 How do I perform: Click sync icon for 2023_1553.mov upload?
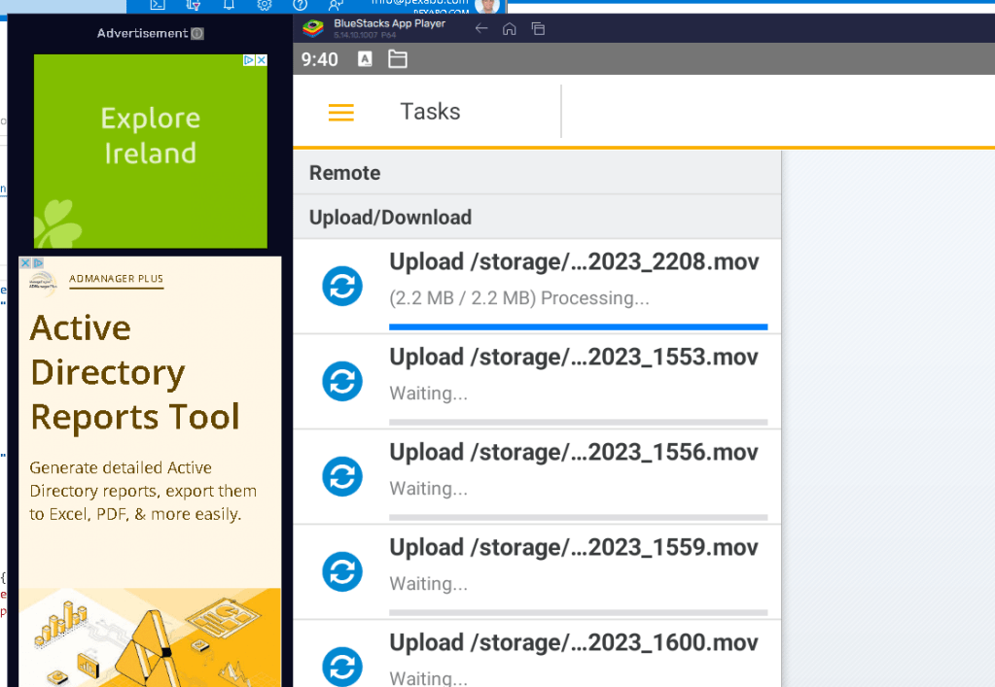(342, 381)
